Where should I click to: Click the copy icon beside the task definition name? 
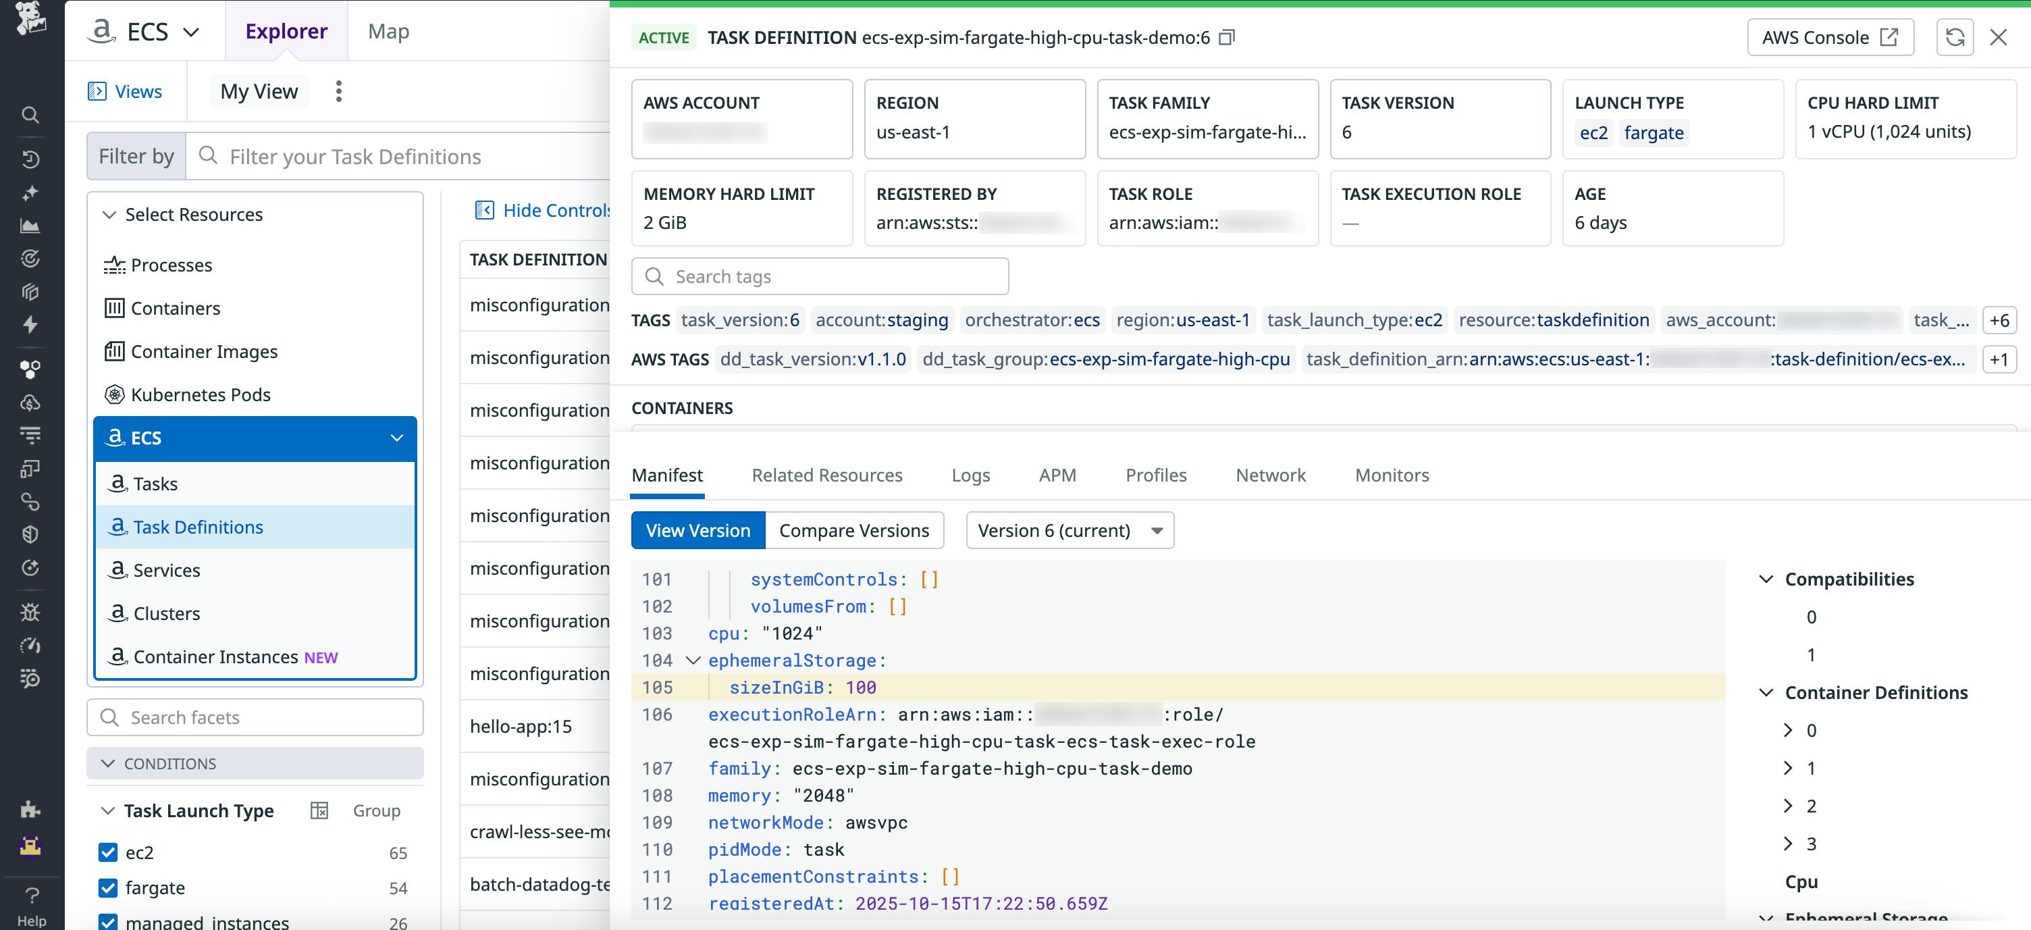coord(1227,37)
